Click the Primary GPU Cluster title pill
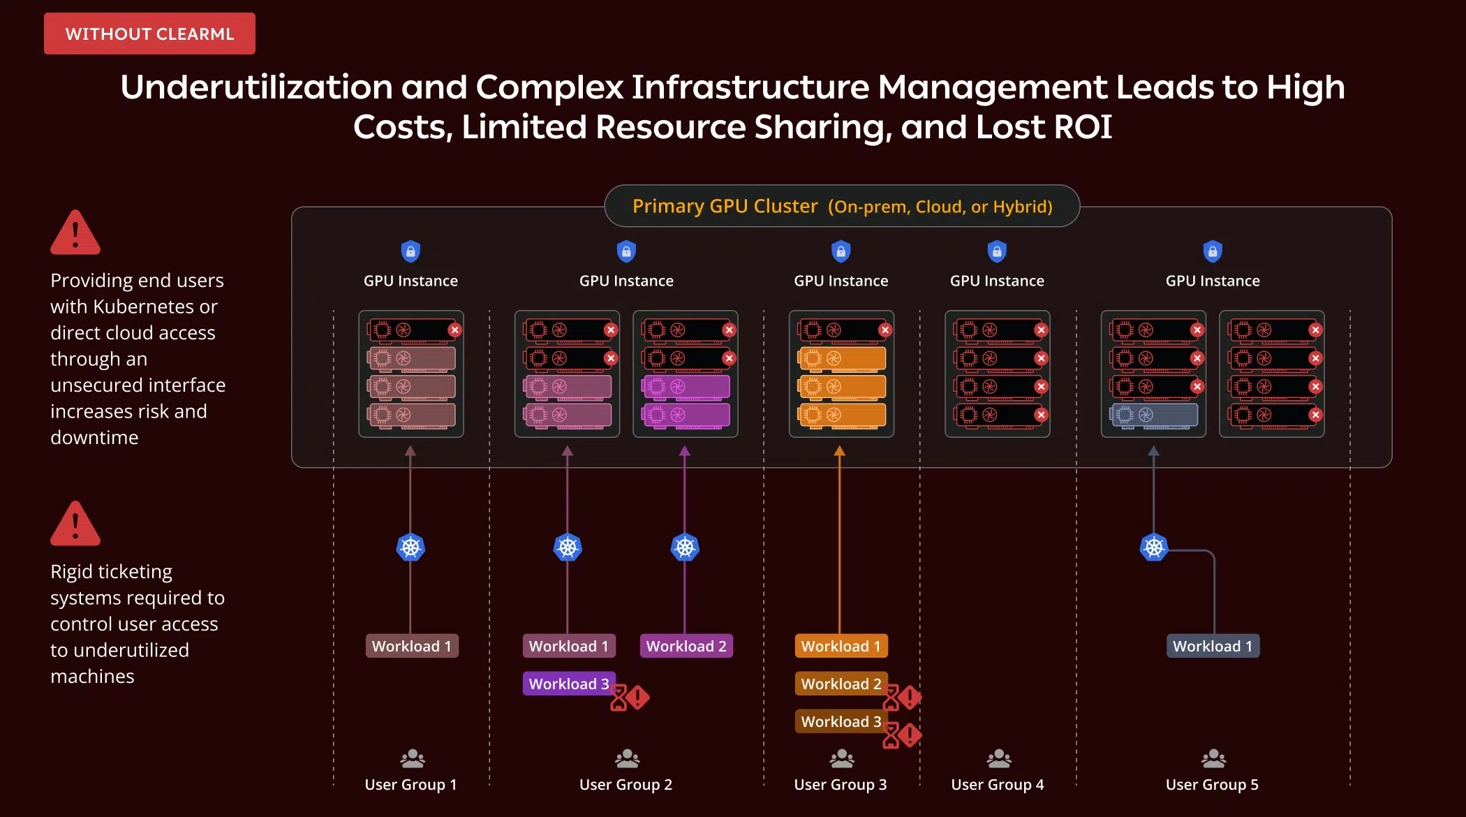Viewport: 1466px width, 817px height. click(x=841, y=206)
